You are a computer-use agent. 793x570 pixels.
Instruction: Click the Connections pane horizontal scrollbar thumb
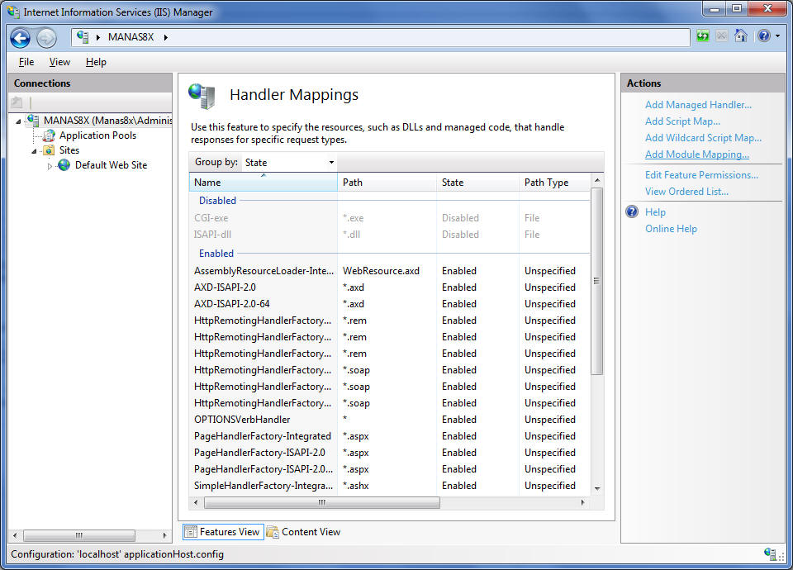[79, 535]
